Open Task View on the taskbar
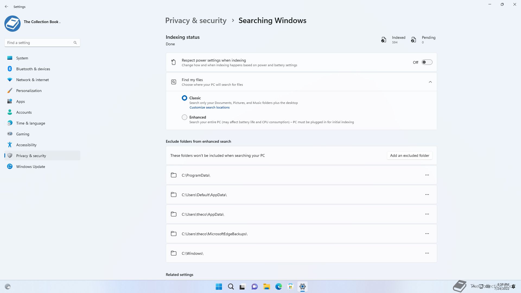Screen dimensions: 521x293 243,286
